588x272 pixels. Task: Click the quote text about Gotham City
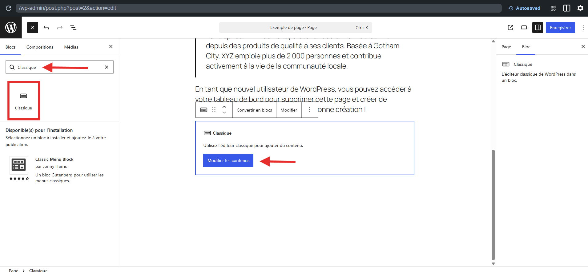coord(303,56)
